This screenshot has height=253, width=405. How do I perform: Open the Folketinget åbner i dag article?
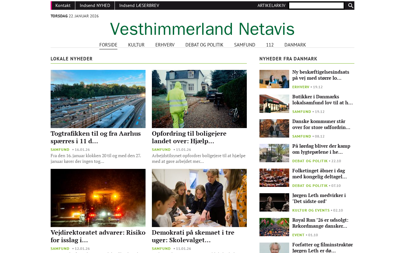(320, 174)
